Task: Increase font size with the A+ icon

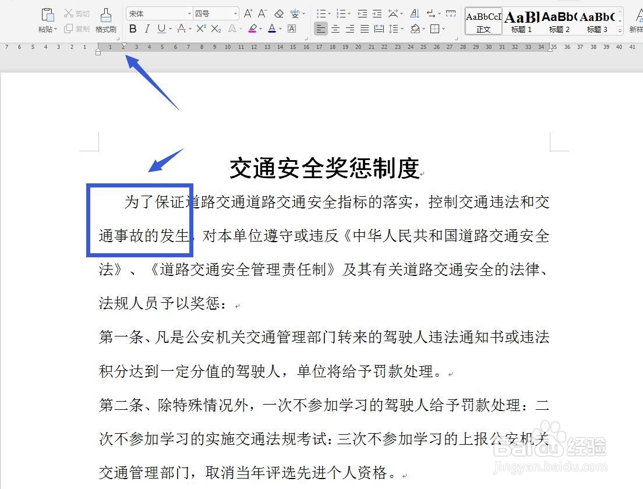Action: pyautogui.click(x=248, y=13)
